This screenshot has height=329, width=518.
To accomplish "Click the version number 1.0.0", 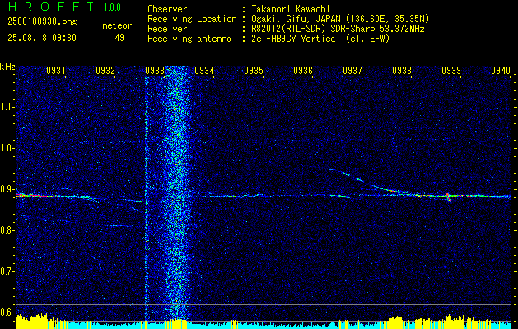I will click(112, 7).
